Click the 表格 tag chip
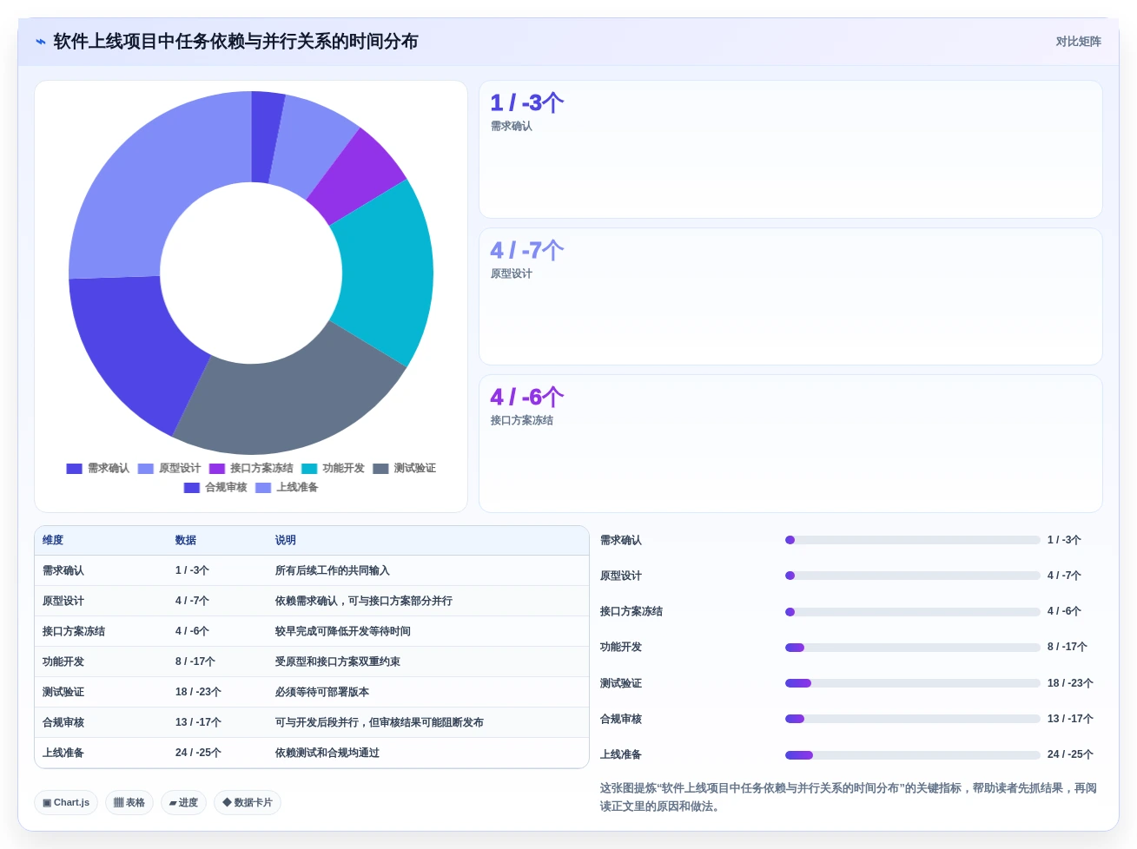The image size is (1137, 849). (129, 802)
